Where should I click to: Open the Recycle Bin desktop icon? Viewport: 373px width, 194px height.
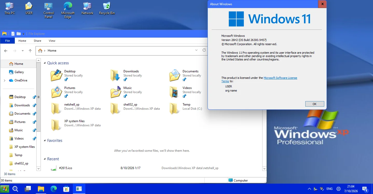coord(107,8)
